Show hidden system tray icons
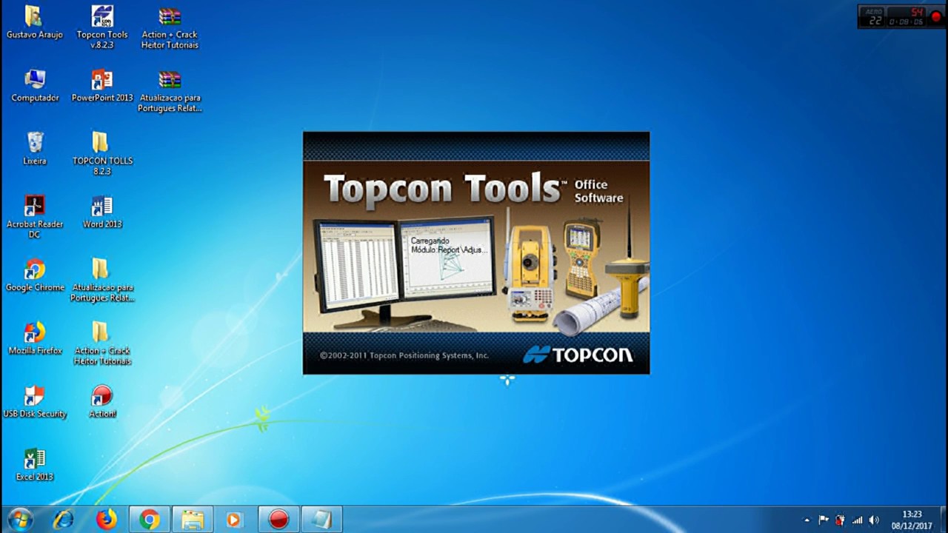 (807, 520)
